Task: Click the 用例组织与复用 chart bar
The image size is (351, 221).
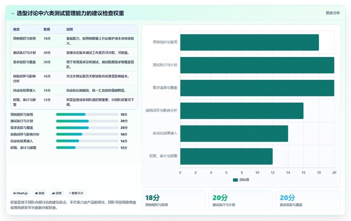Action: pos(249,42)
